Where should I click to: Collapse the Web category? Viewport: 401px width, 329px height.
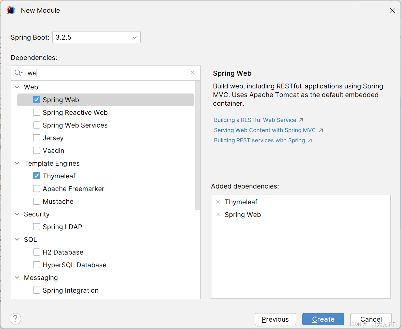pyautogui.click(x=17, y=87)
